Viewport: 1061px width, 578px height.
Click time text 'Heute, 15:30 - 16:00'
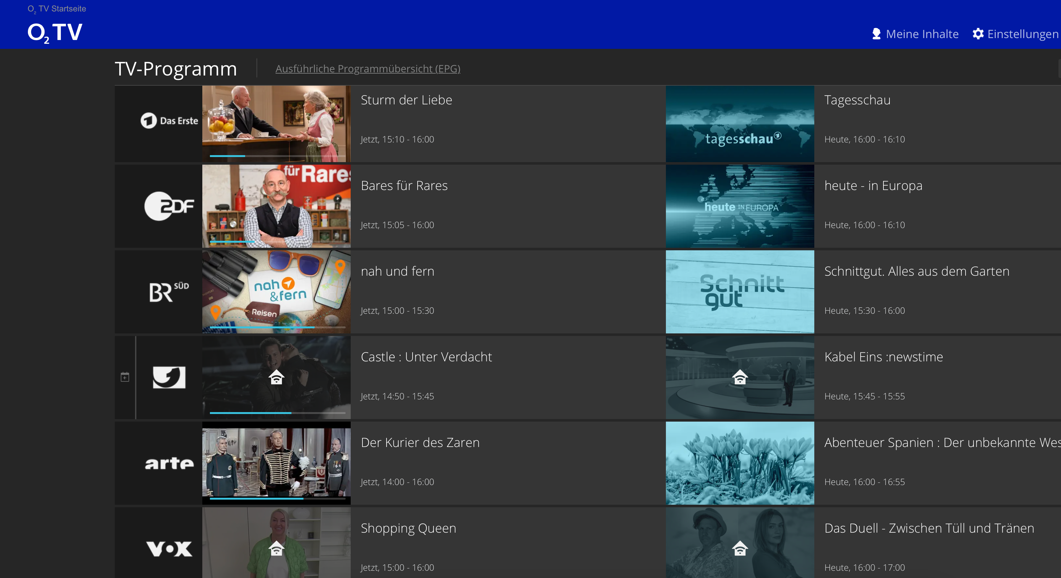864,311
